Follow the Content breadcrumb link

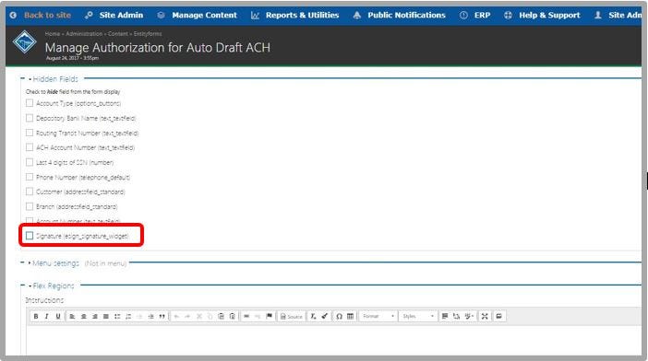(x=118, y=34)
